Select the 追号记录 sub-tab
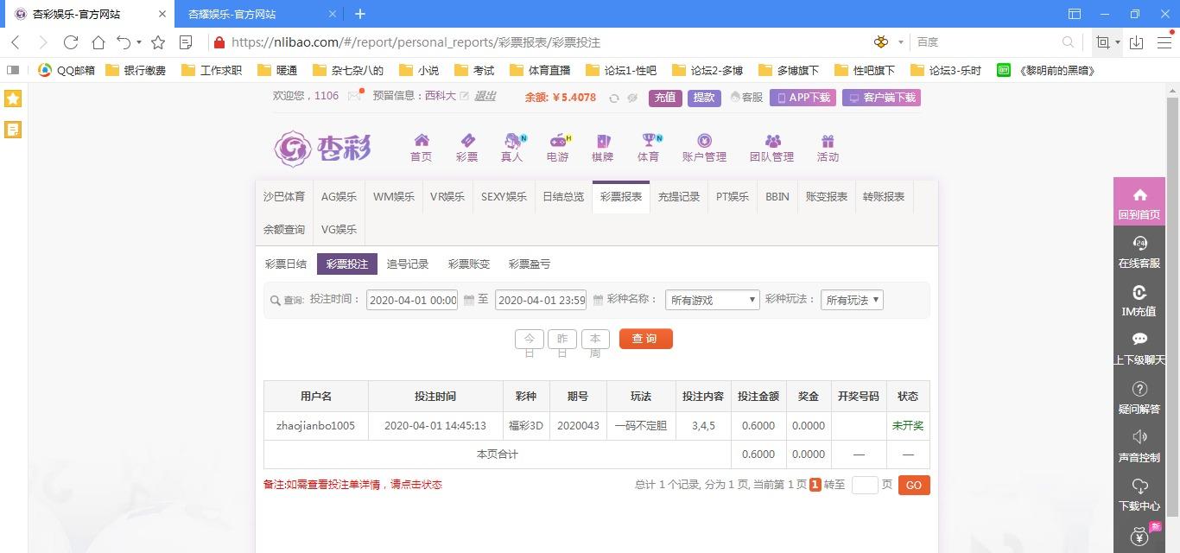 tap(408, 264)
